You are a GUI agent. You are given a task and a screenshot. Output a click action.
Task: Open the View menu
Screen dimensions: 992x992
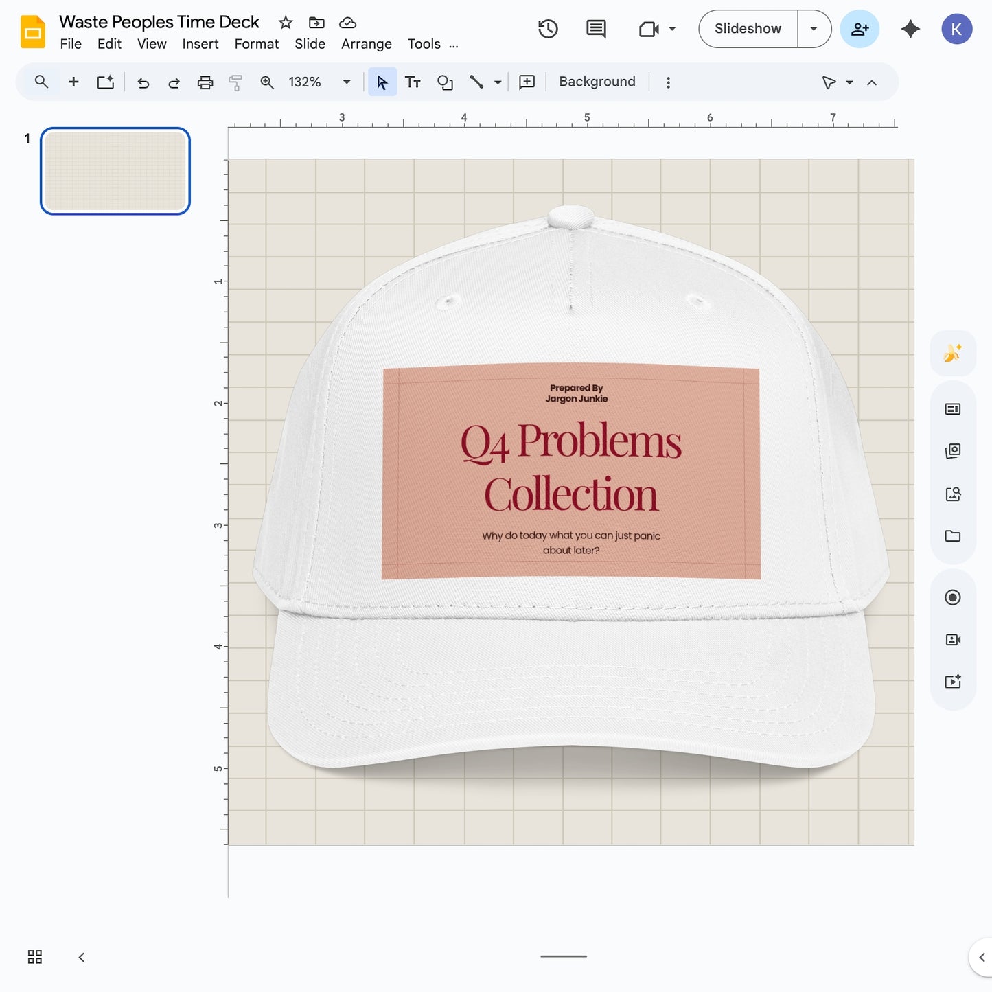pos(152,44)
